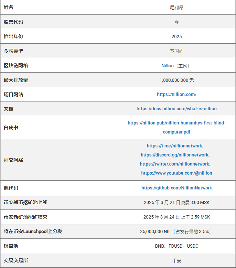Open the t.me/nillionnetwork Telegram link

[x=175, y=146]
